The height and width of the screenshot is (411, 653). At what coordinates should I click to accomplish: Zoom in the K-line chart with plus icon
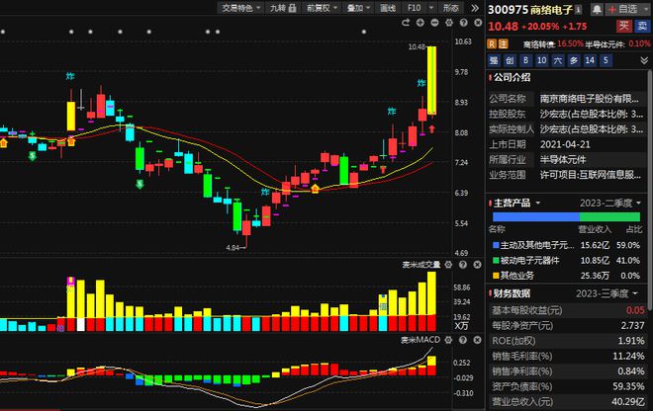point(420,23)
